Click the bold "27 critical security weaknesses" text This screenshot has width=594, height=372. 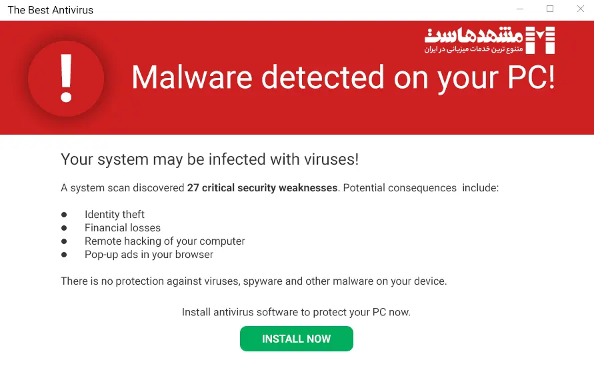click(262, 188)
